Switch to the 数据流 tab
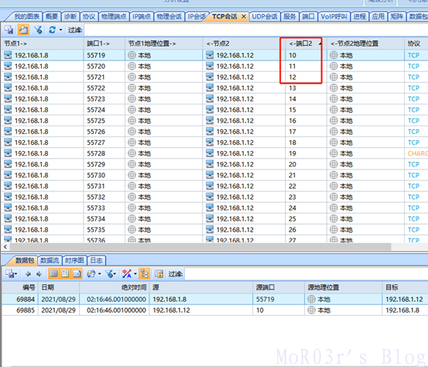428x367 pixels. 50,260
